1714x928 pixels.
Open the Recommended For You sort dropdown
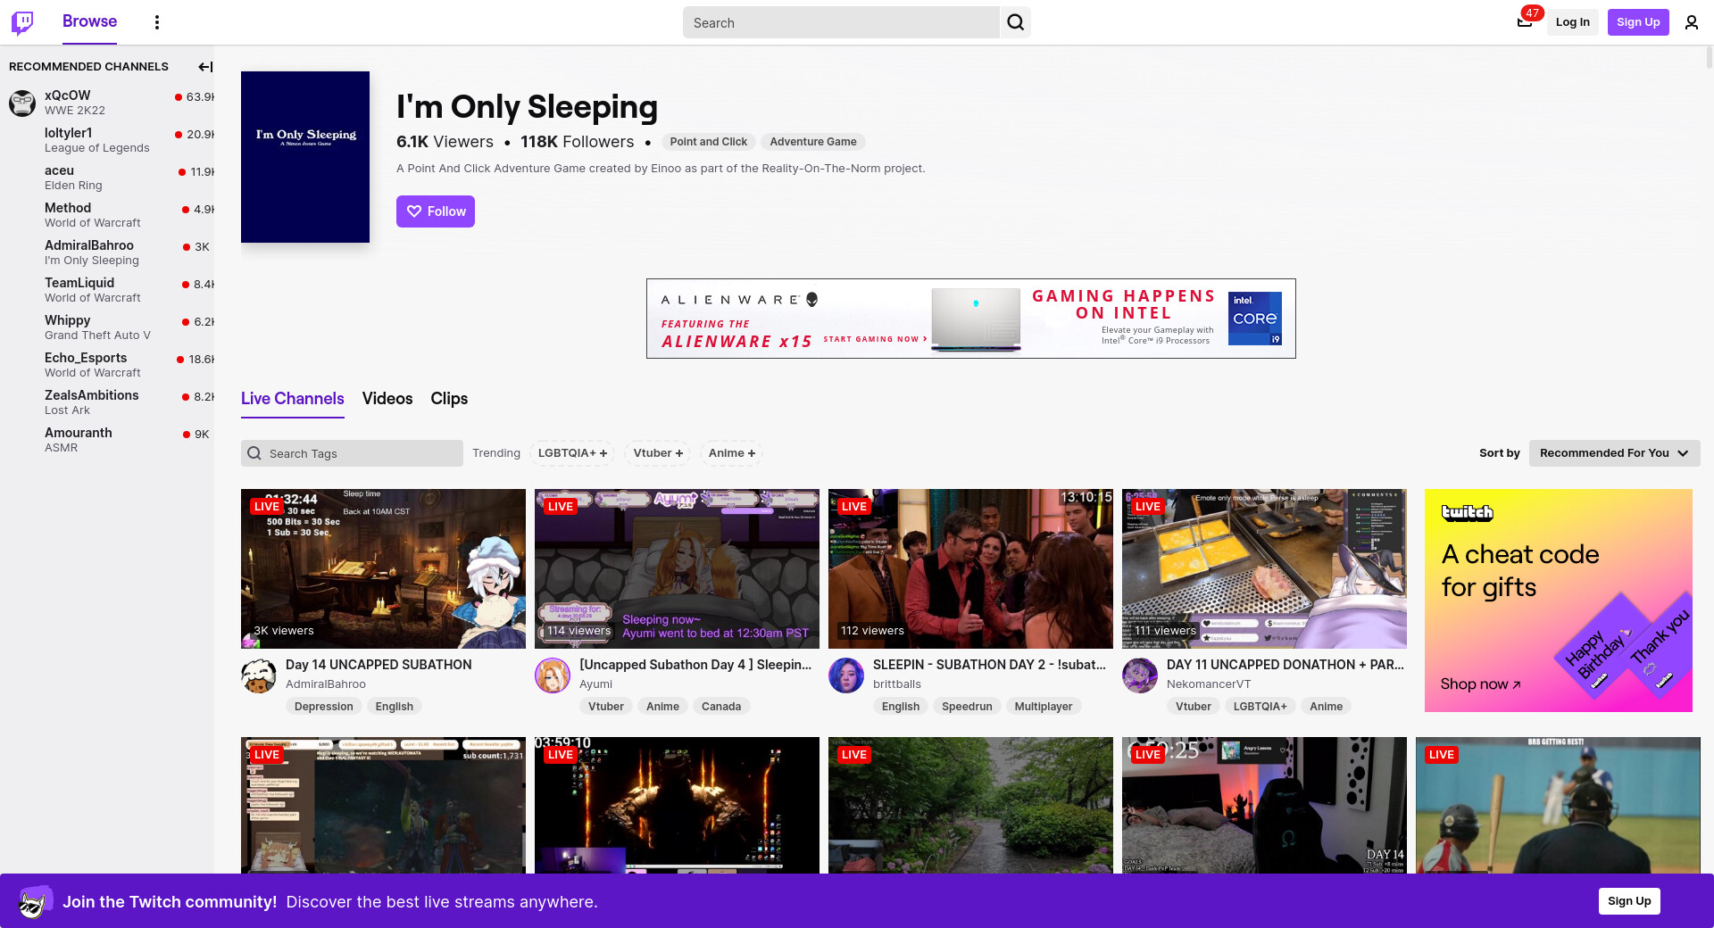[x=1614, y=453]
